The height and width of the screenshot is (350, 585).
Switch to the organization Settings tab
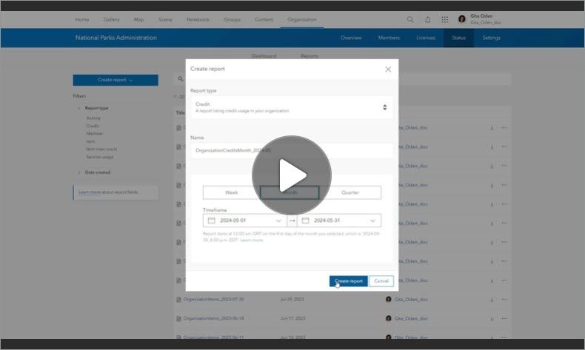tap(492, 38)
